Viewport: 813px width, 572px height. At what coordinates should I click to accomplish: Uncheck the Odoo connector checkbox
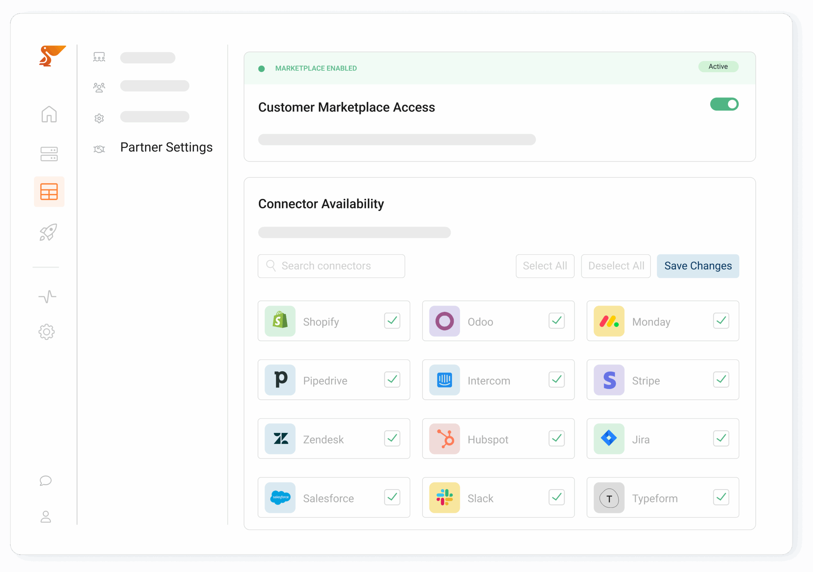click(557, 320)
